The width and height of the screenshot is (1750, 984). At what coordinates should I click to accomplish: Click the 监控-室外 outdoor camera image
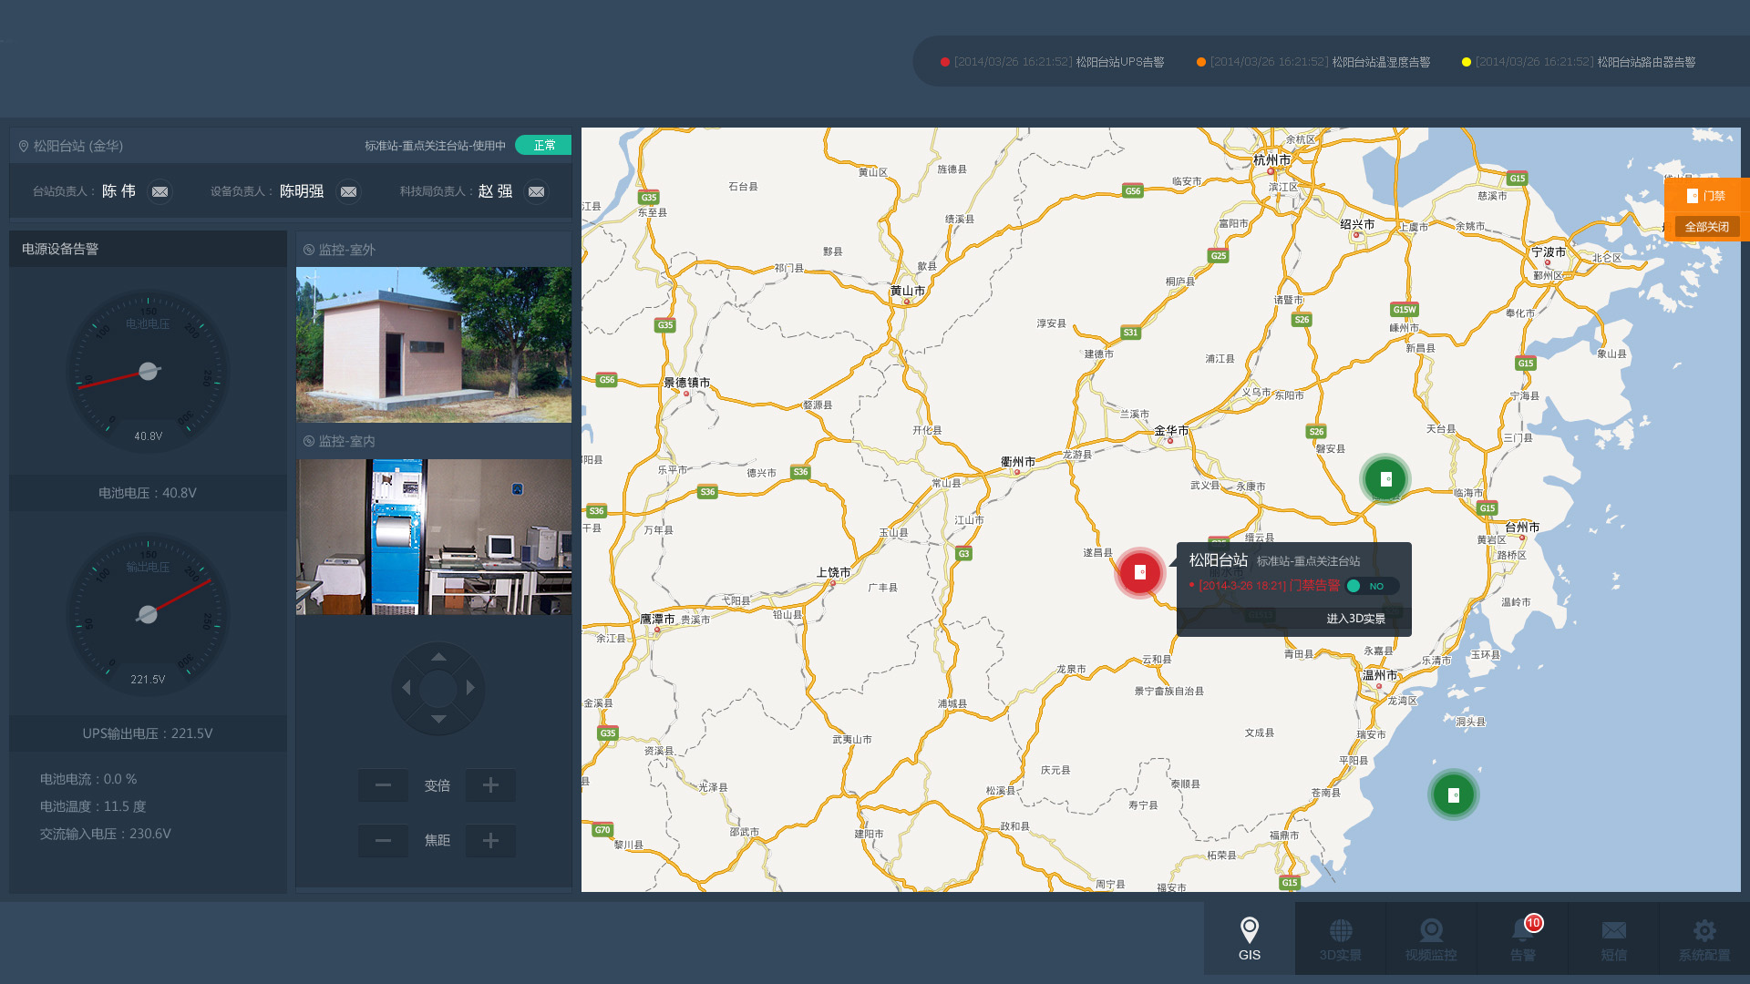(434, 344)
